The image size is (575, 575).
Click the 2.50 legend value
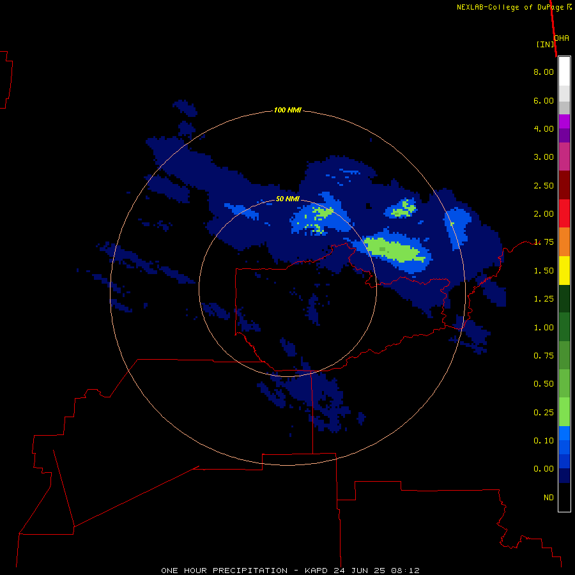point(544,185)
